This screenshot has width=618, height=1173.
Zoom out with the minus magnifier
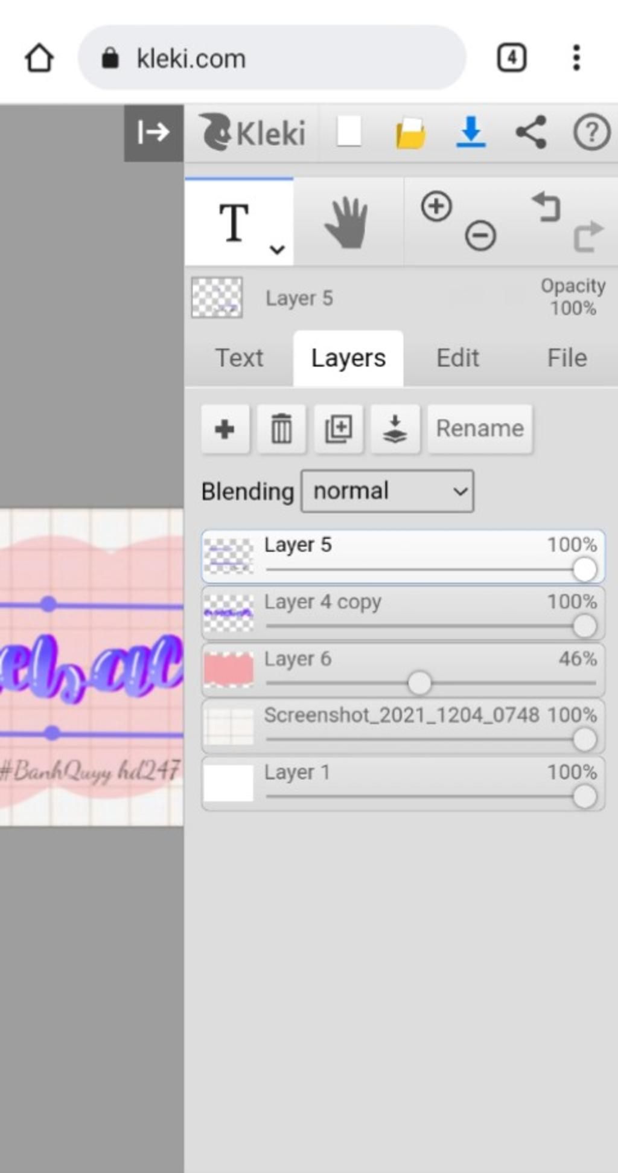480,235
